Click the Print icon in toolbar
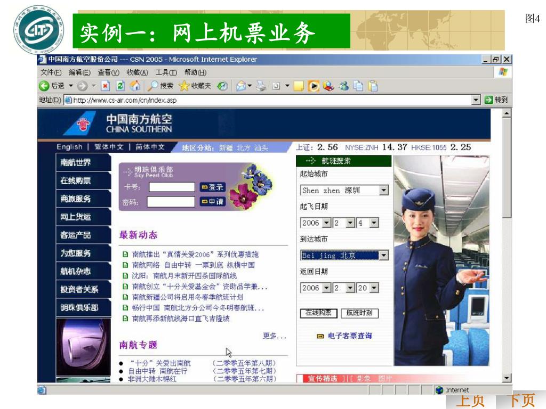 [x=261, y=86]
